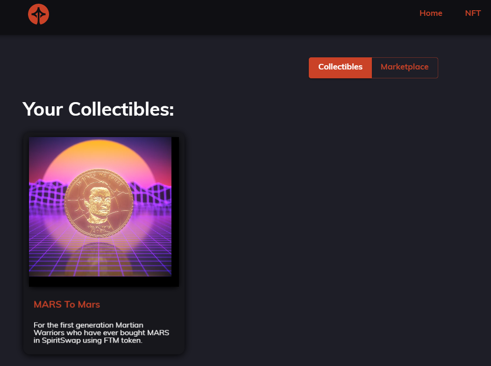The height and width of the screenshot is (366, 491).
Task: Open the Home navigation link
Action: pos(431,13)
